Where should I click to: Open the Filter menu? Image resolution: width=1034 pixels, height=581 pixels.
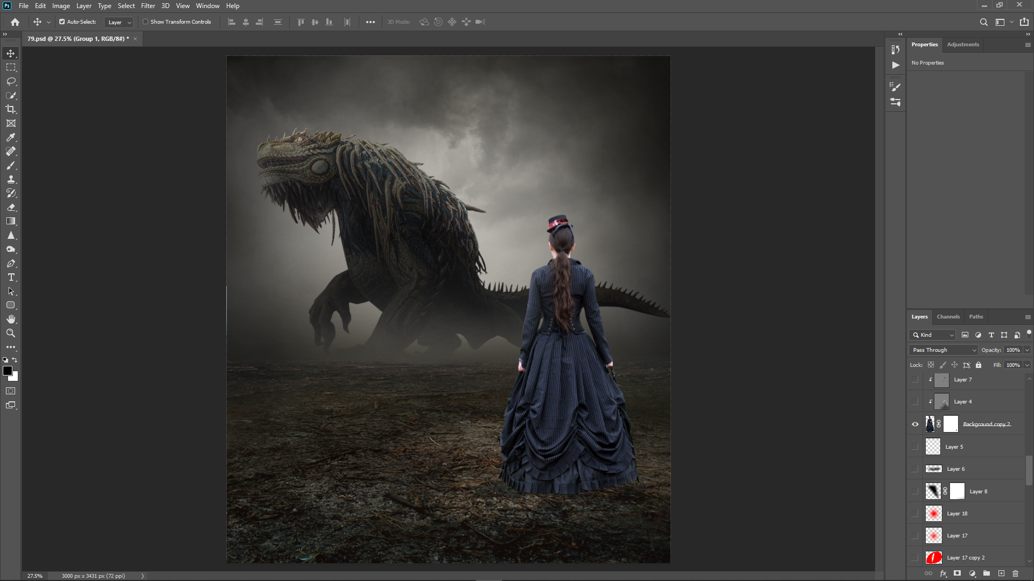(148, 6)
